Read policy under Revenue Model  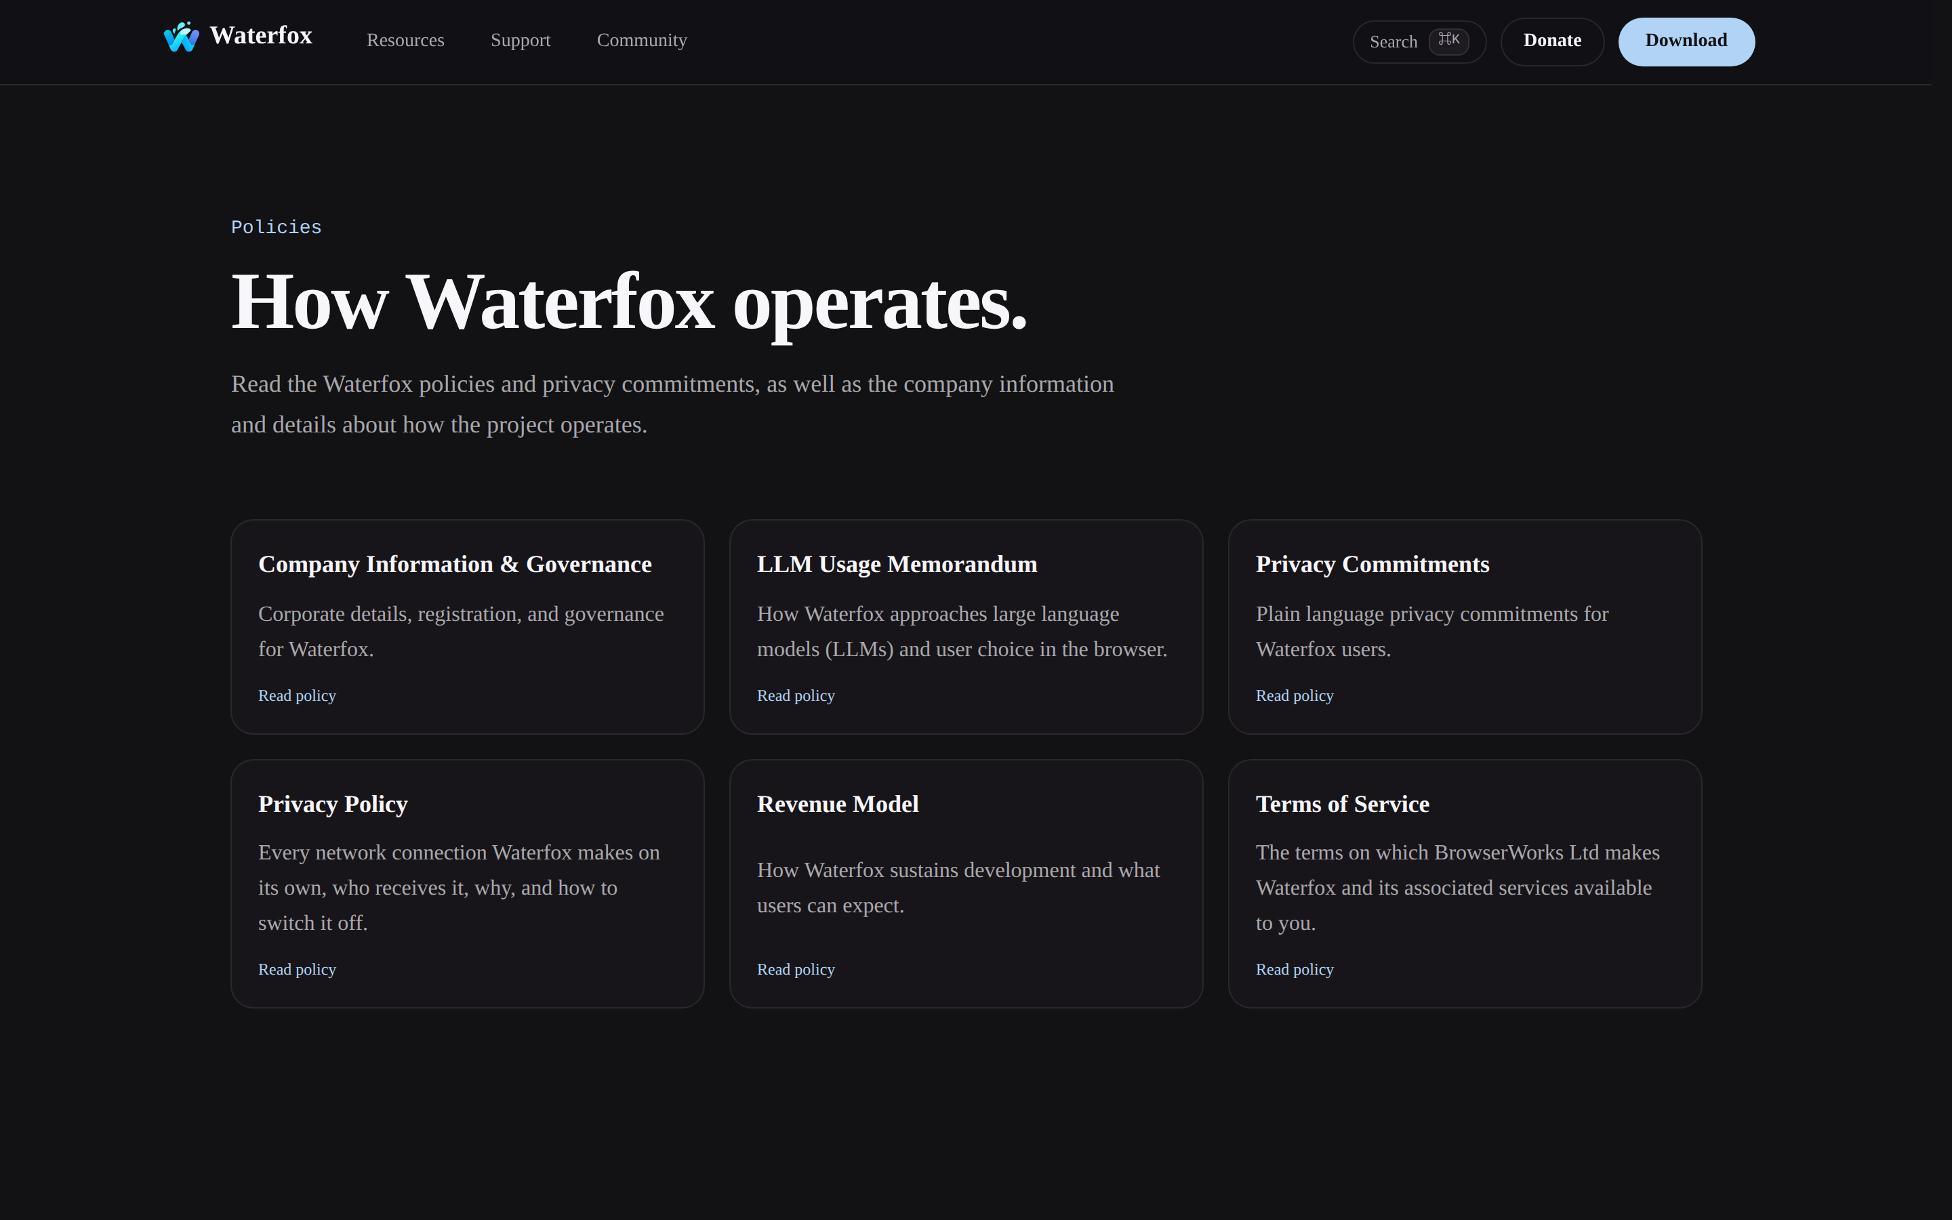(x=795, y=969)
